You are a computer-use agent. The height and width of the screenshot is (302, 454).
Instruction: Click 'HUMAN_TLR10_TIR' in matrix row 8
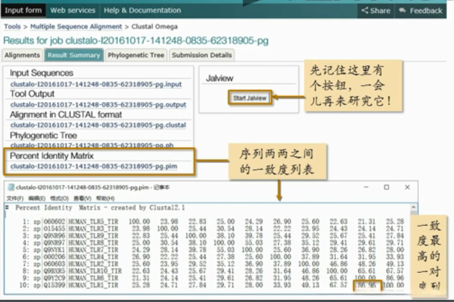(x=95, y=271)
